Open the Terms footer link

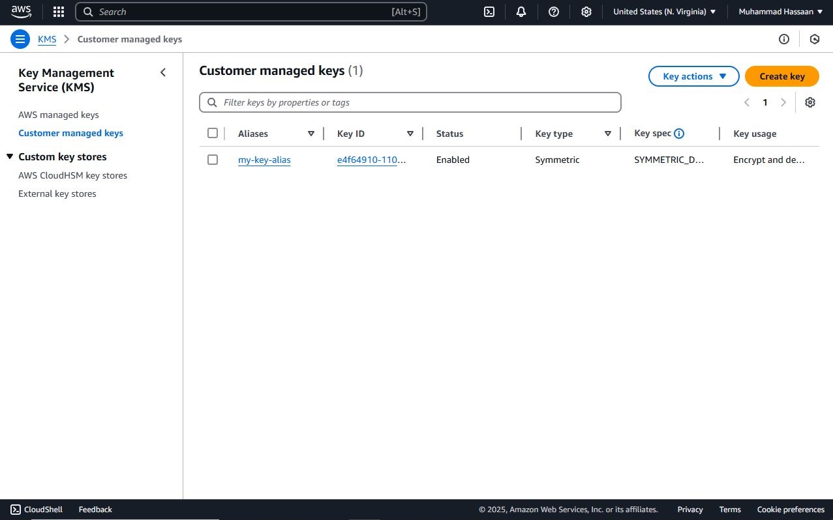[x=730, y=510]
